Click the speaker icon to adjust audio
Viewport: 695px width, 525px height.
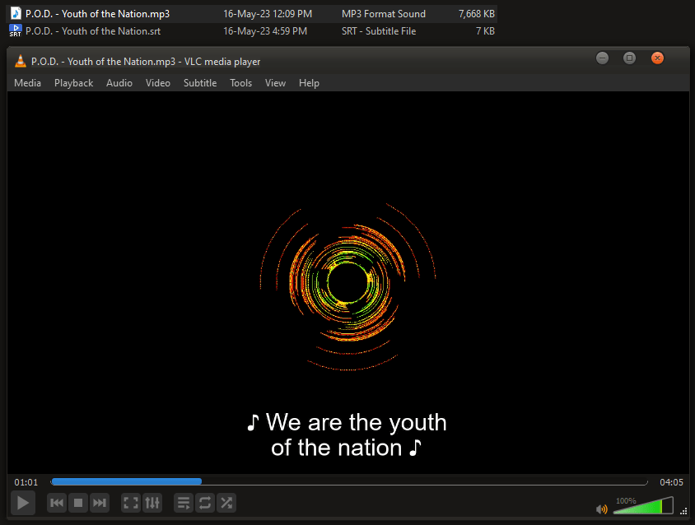(x=602, y=509)
